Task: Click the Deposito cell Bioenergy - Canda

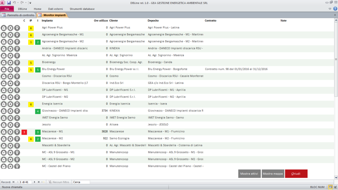Action: coord(160,62)
